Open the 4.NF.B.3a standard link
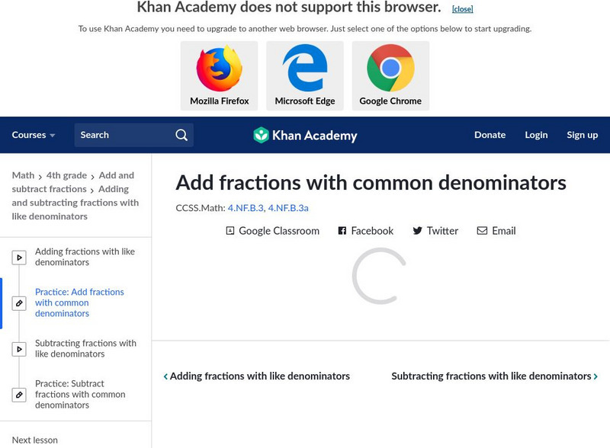610x448 pixels. click(288, 207)
